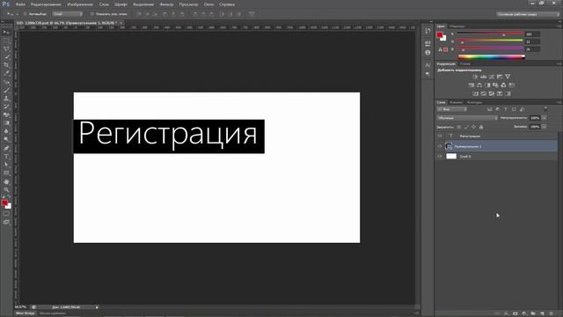Add a Threshold adjustment layer
Viewport: 563px width, 317px height.
492,94
